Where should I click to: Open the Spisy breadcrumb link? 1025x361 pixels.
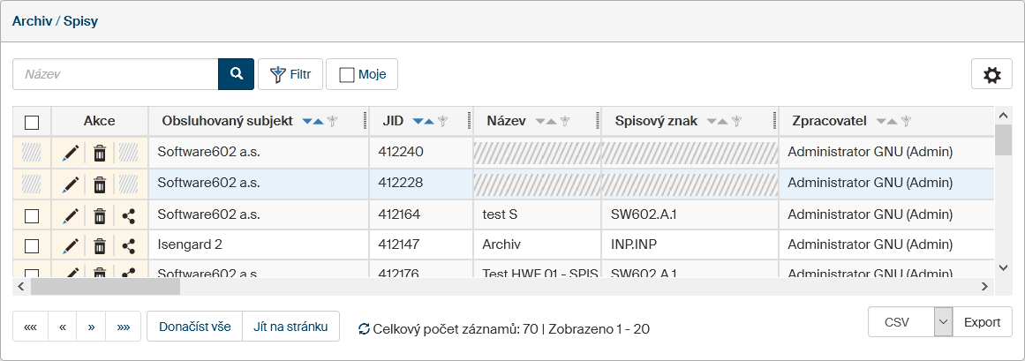(80, 20)
